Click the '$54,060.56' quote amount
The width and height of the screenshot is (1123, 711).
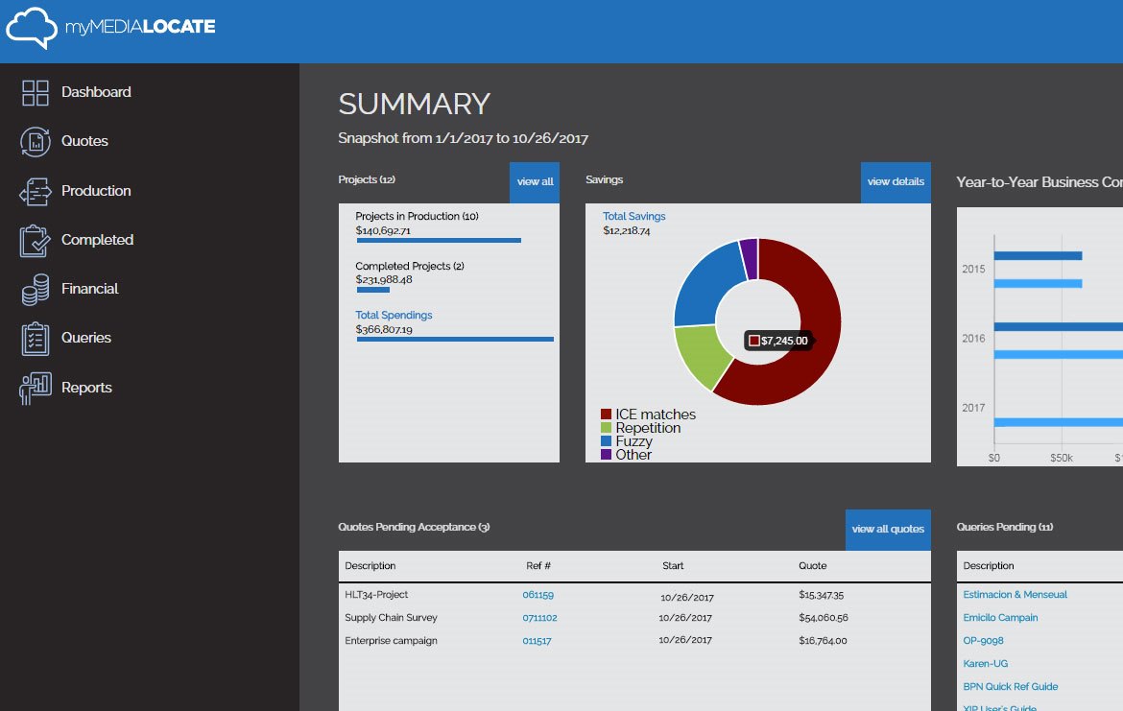coord(824,618)
